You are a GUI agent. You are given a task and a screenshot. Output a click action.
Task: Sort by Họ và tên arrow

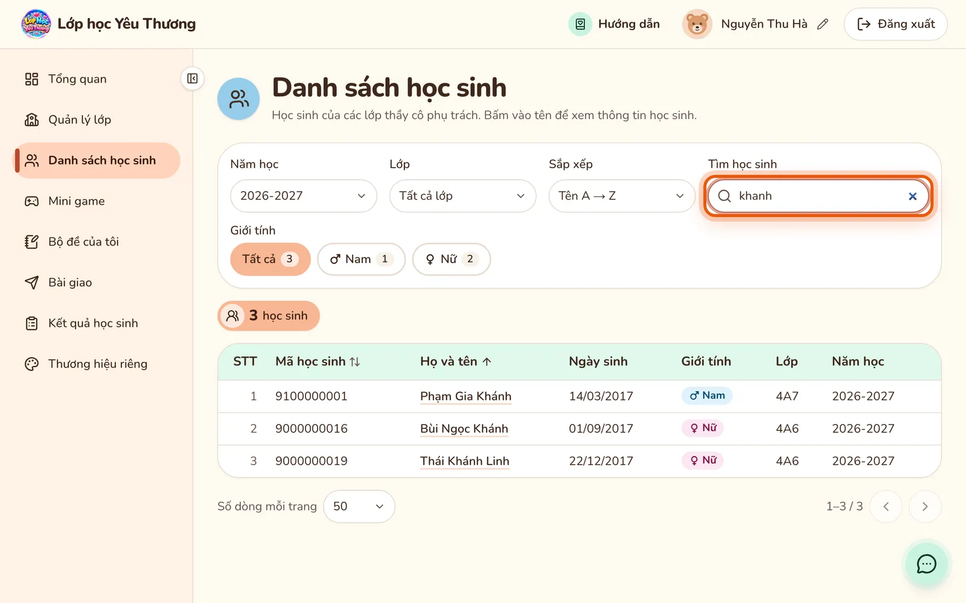[487, 362]
